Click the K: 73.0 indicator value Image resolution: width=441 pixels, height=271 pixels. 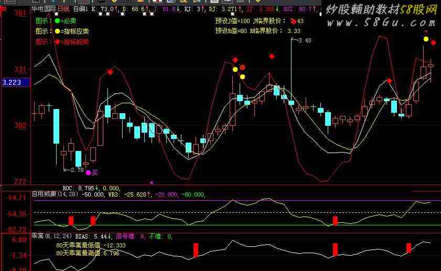pos(105,9)
